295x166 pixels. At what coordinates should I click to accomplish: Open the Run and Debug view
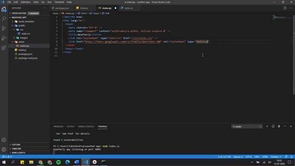point(4,38)
